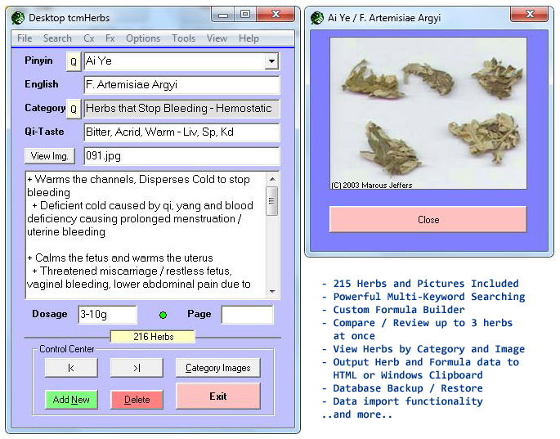
Task: Click the empty Page field
Action: coord(247,315)
